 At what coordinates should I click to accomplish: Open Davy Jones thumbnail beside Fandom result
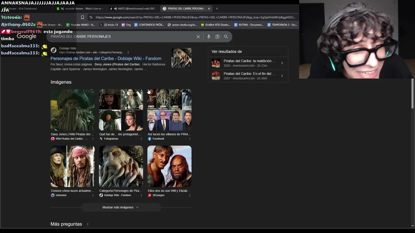(182, 58)
